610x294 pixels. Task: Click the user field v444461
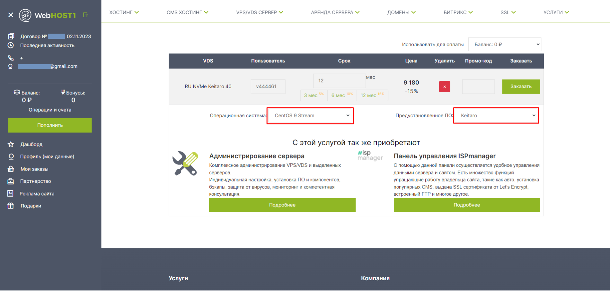[x=268, y=87]
